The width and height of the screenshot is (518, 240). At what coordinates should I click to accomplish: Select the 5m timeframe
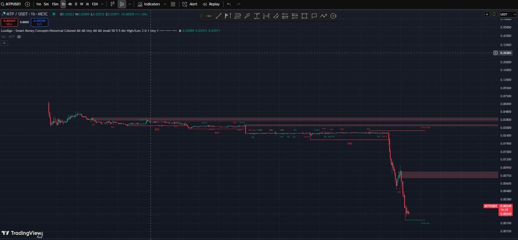coord(46,4)
